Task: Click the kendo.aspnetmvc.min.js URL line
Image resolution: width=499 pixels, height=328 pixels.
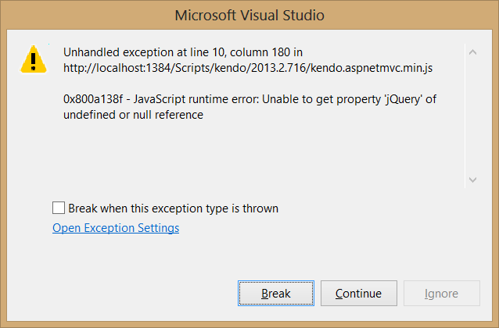Action: pyautogui.click(x=249, y=68)
